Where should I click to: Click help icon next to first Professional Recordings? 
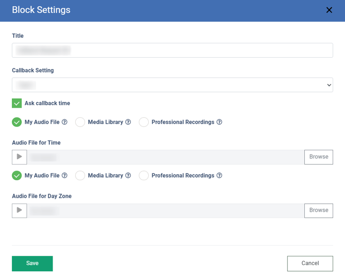pyautogui.click(x=219, y=123)
